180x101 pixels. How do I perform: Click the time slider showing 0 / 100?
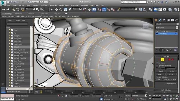tap(44, 89)
